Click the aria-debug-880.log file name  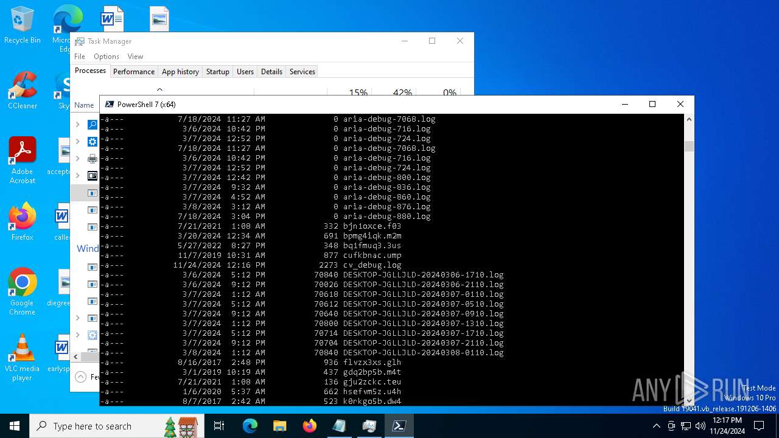click(387, 217)
